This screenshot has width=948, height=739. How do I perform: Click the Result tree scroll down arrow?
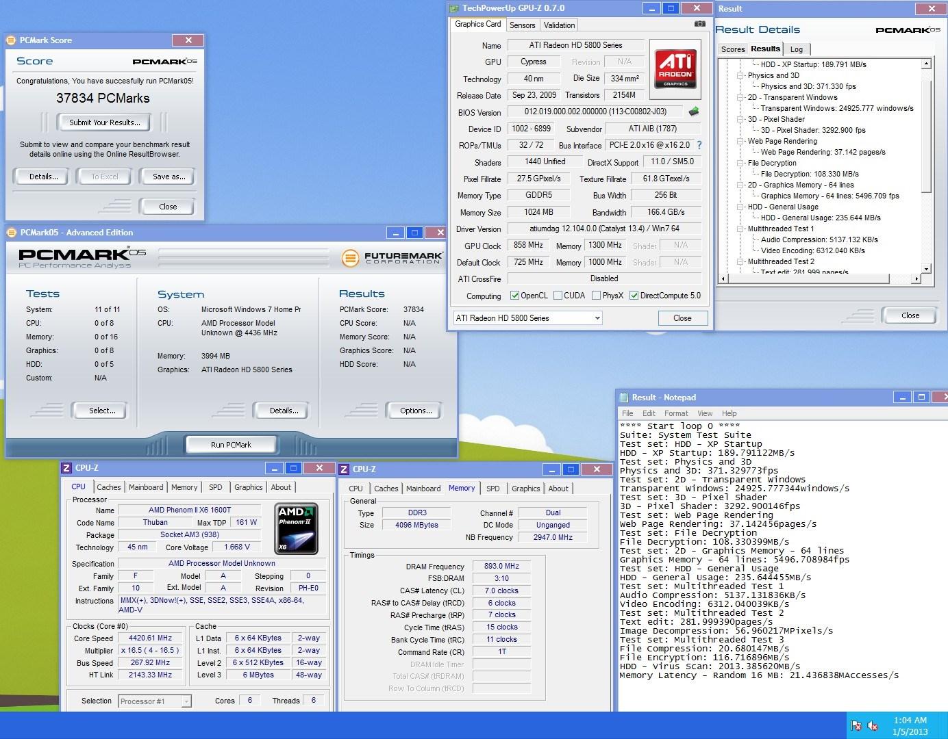[x=926, y=269]
